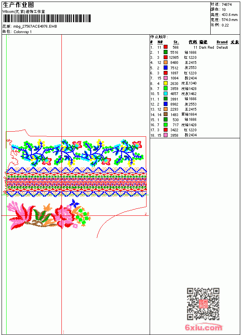Choose the cyan swatch in row 10

(166, 93)
